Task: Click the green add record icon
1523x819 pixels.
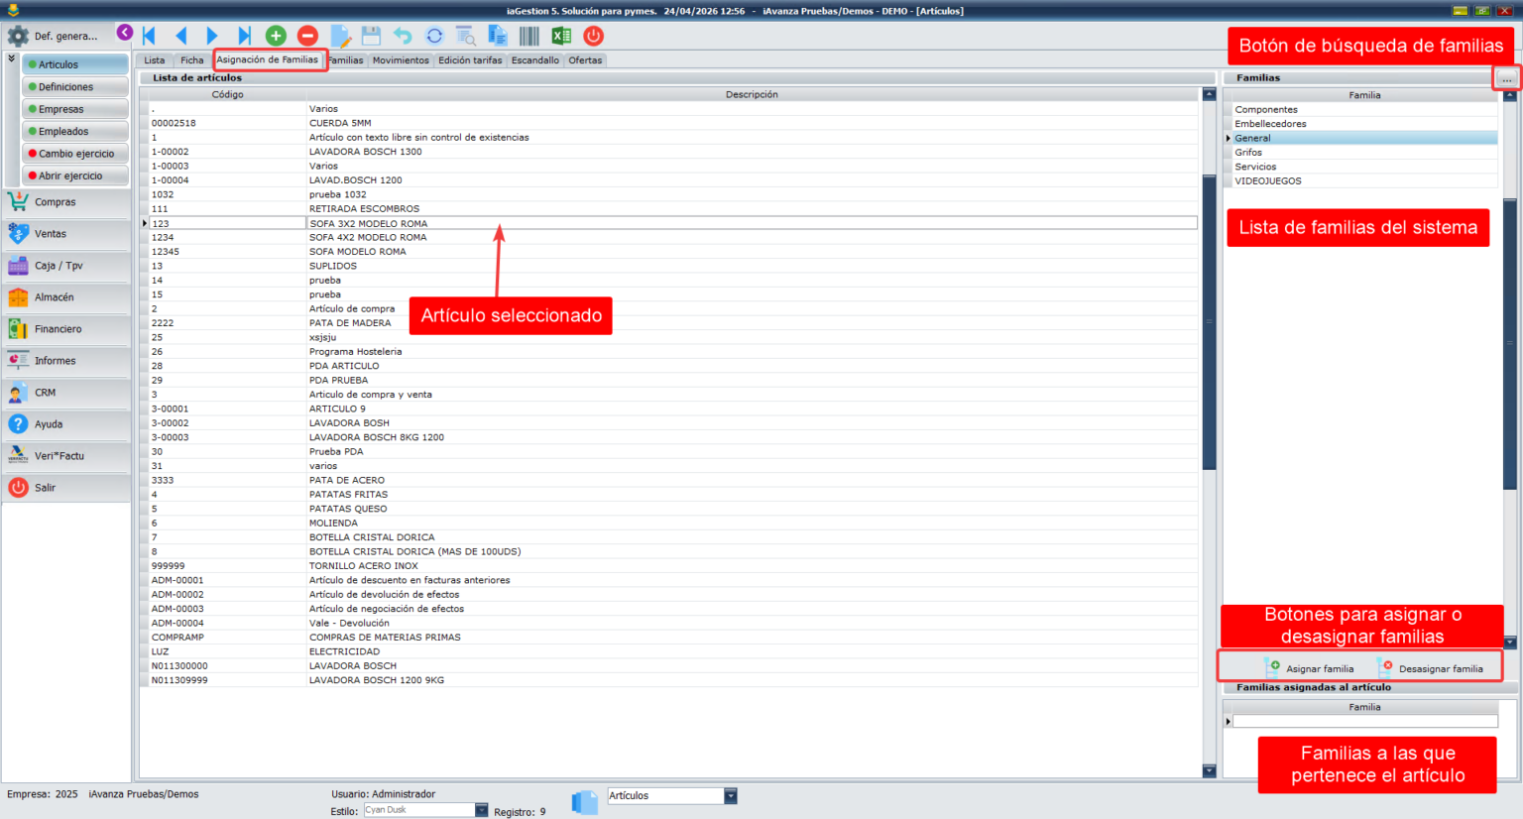Action: point(276,36)
